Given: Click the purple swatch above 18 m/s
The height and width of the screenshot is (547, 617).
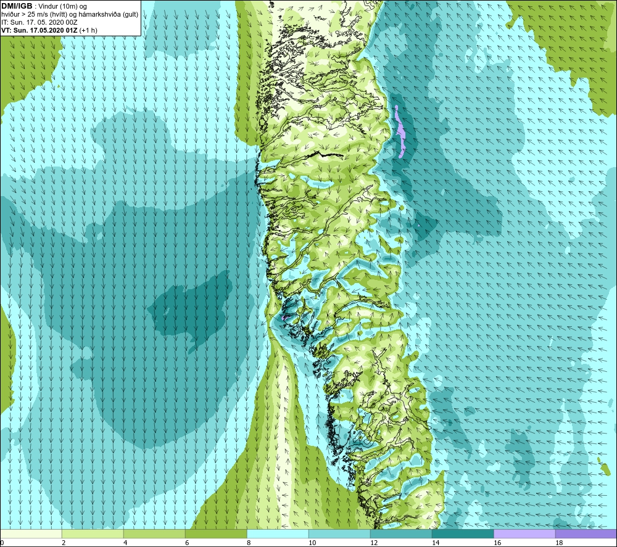Looking at the screenshot, I should point(586,533).
